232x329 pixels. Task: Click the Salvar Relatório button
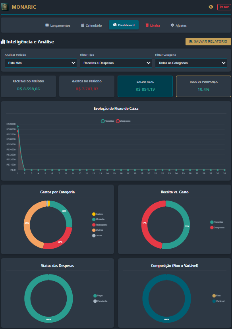[208, 41]
